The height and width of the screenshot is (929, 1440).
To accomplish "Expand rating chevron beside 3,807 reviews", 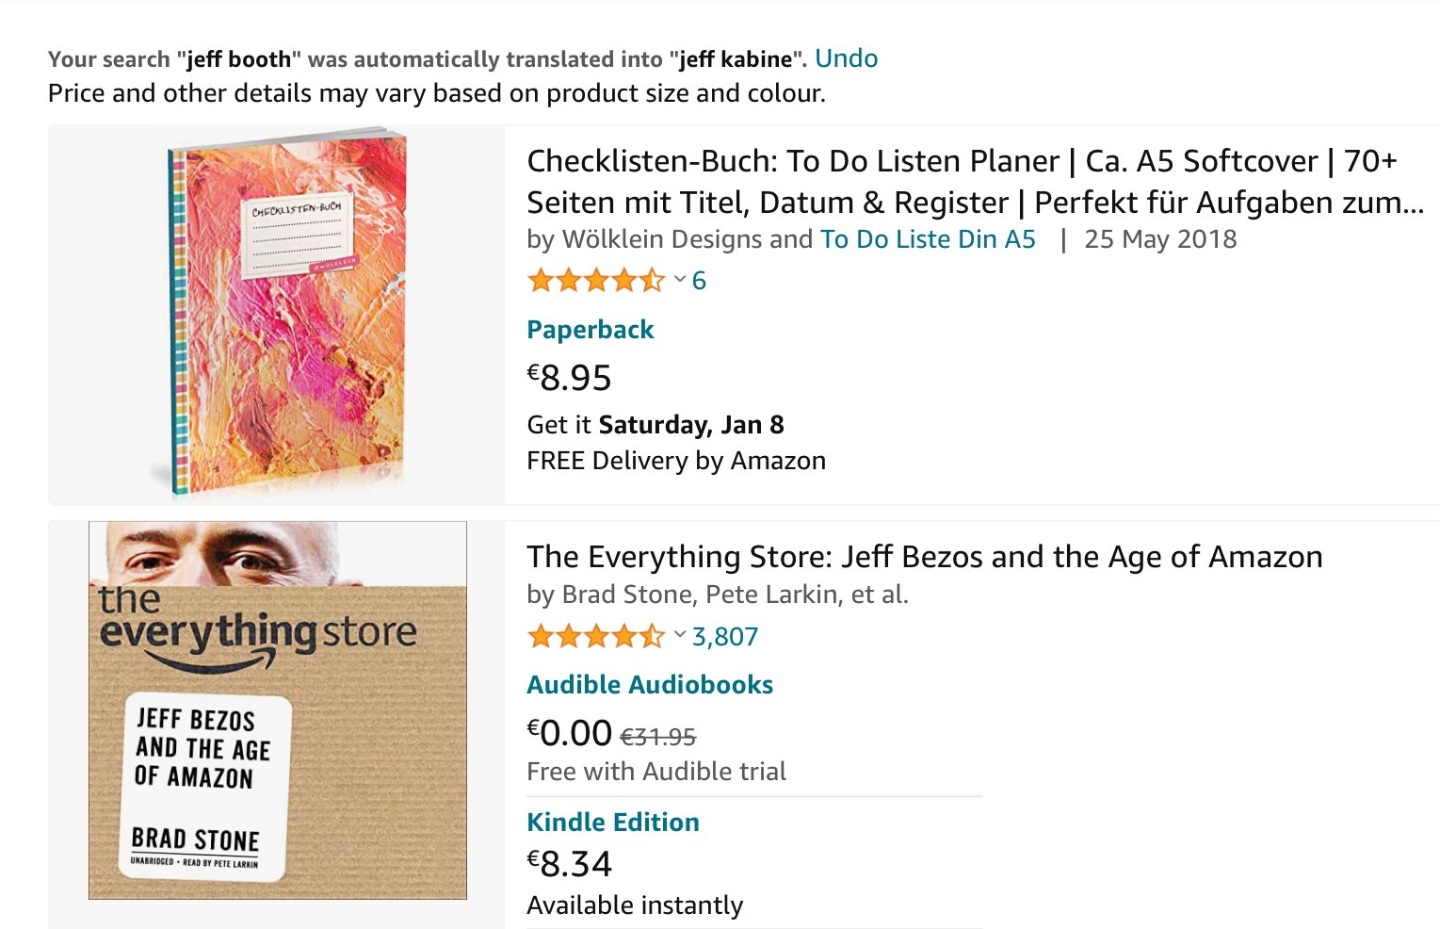I will [x=680, y=635].
